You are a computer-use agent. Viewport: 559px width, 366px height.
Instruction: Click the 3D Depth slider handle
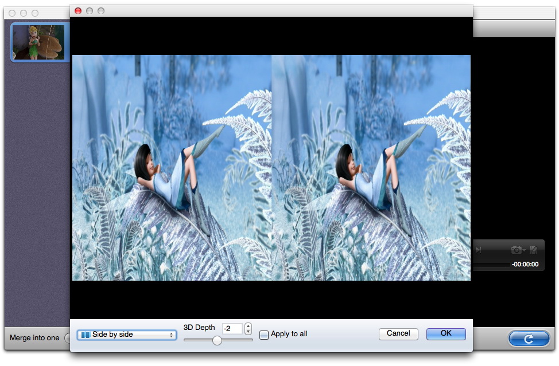[217, 340]
